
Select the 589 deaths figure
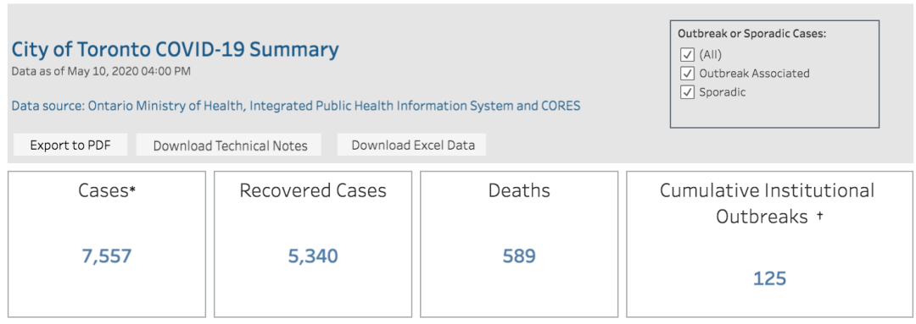coord(519,255)
